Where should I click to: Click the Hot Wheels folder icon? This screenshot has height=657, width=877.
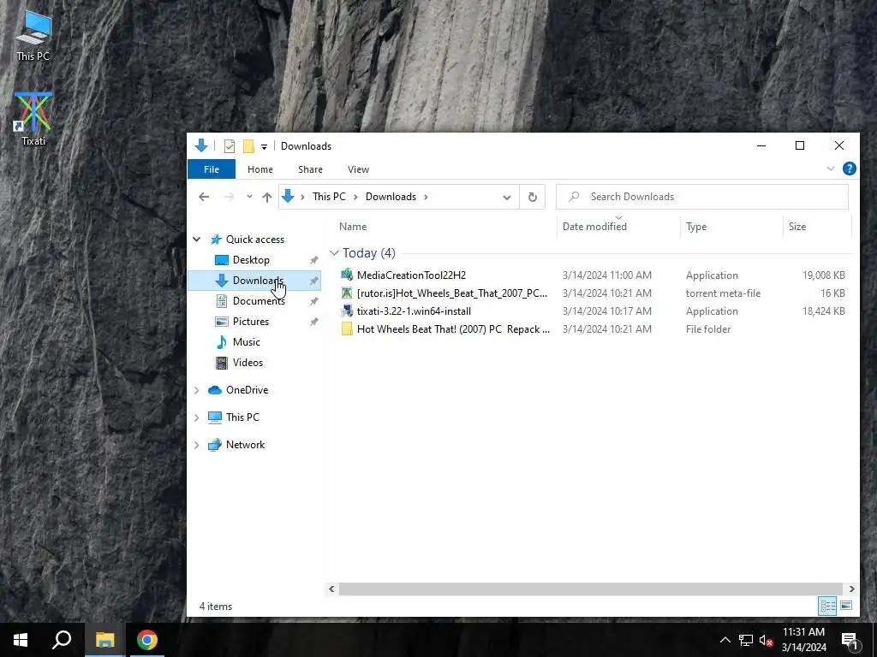pos(347,329)
